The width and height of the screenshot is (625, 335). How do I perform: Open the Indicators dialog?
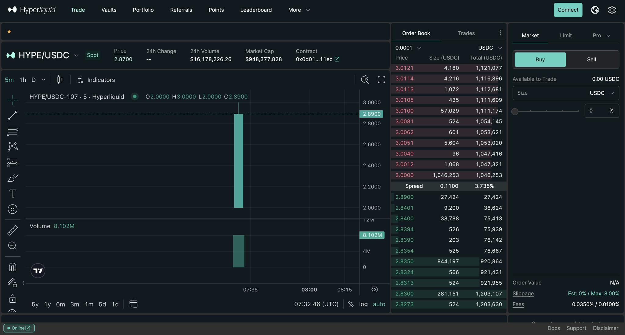(x=96, y=80)
